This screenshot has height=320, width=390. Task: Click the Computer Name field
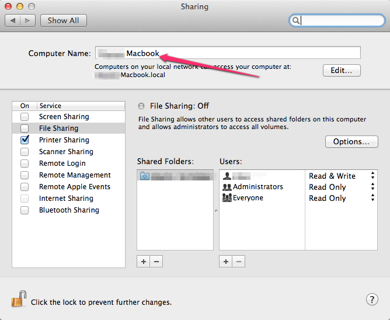pyautogui.click(x=228, y=53)
